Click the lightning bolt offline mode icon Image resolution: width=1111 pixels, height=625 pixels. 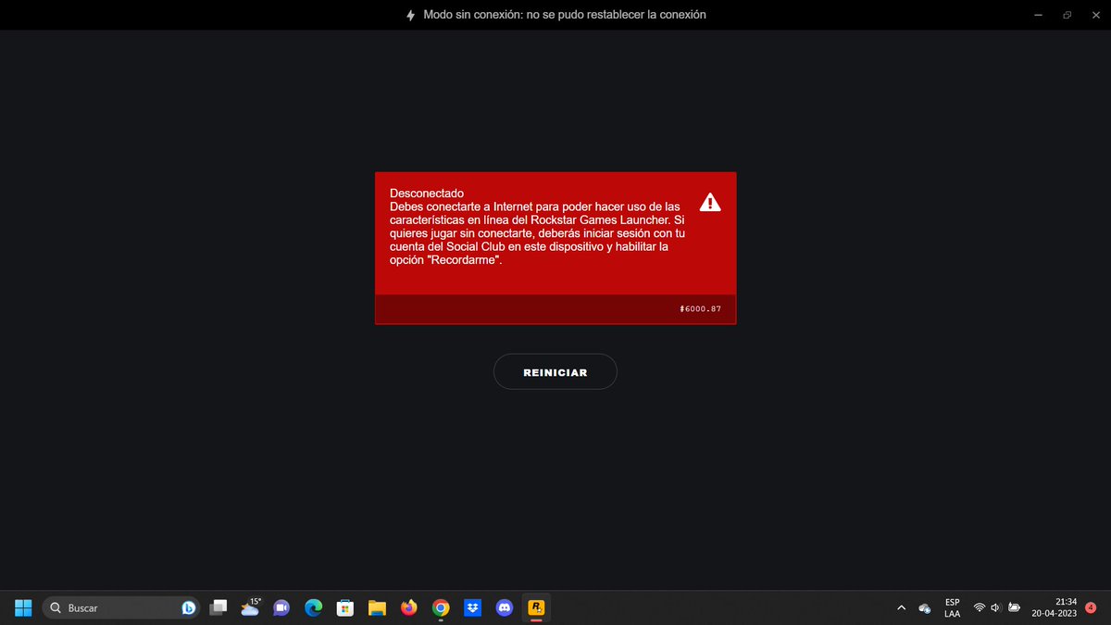[x=411, y=15]
